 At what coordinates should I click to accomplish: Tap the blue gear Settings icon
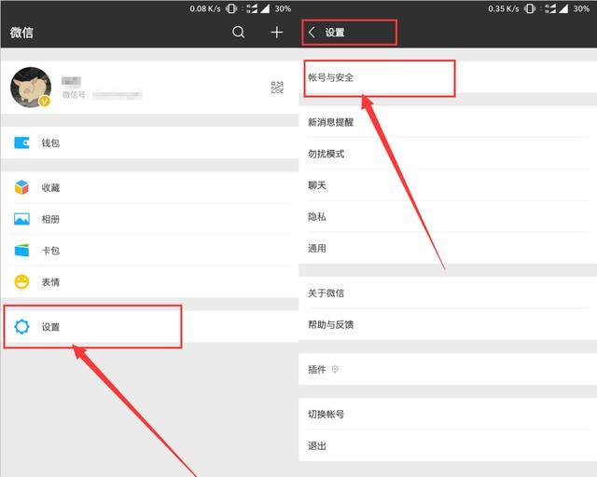(21, 326)
